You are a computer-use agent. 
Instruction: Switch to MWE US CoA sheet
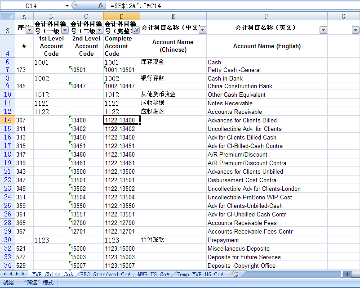153,274
